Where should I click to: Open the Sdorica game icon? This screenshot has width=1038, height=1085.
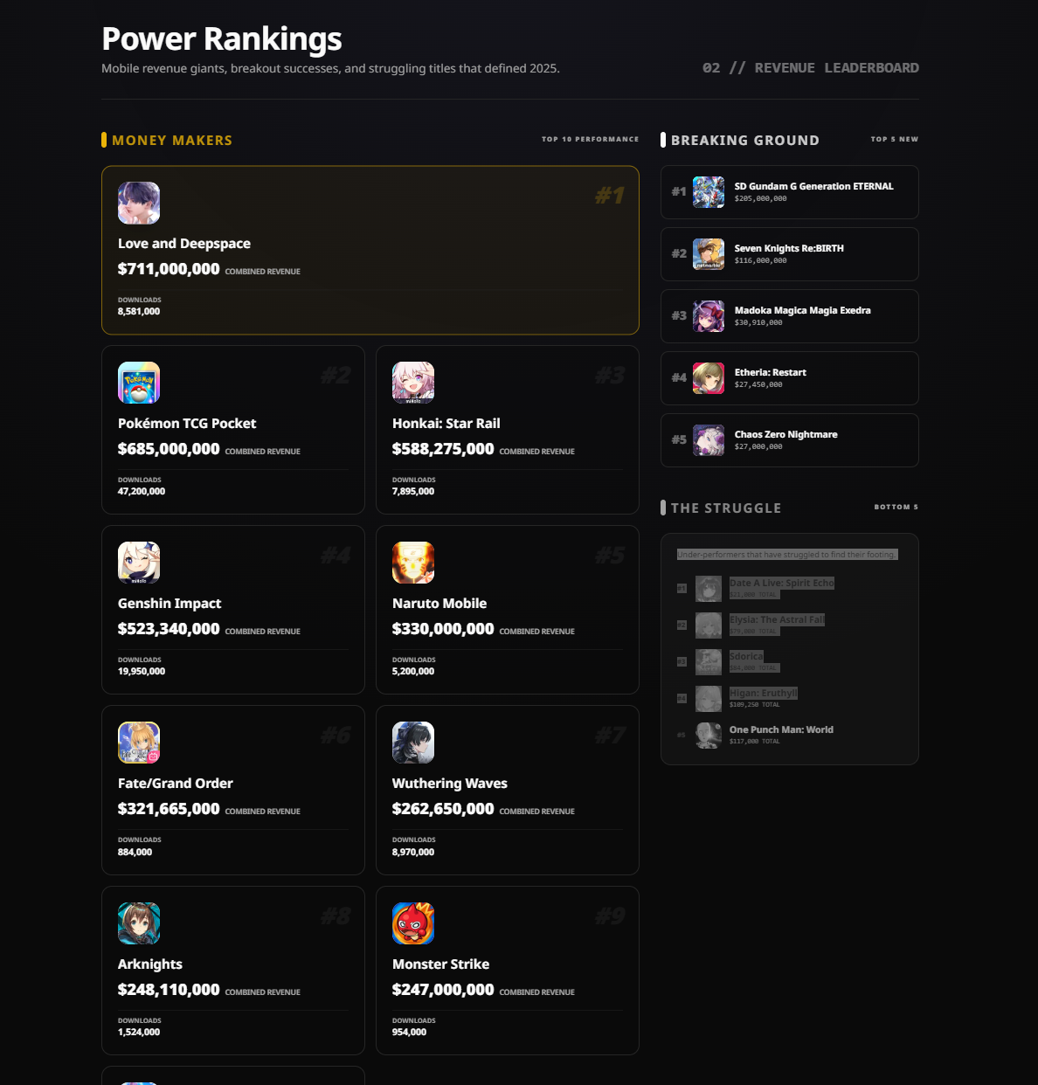[x=709, y=662]
